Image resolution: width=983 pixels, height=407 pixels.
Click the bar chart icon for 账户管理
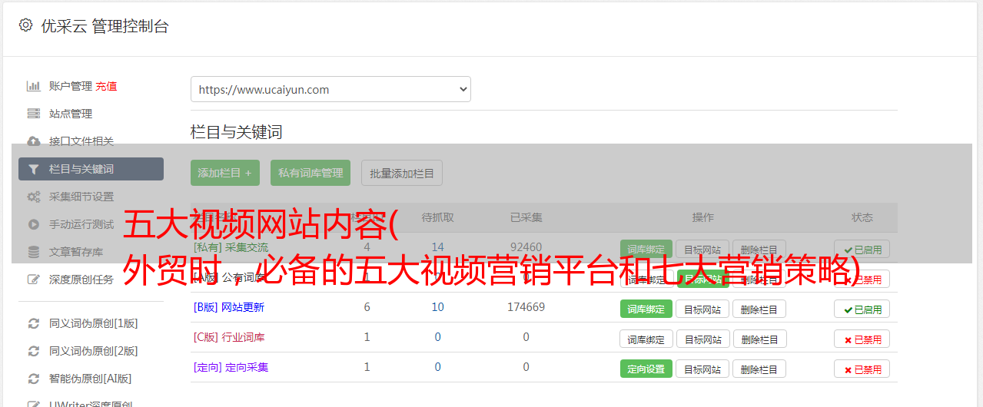33,86
